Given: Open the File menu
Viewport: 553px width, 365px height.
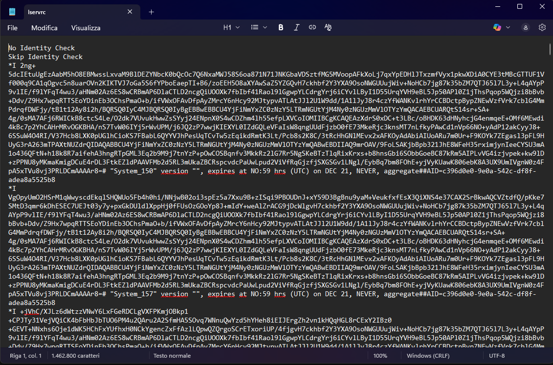Looking at the screenshot, I should tap(13, 28).
